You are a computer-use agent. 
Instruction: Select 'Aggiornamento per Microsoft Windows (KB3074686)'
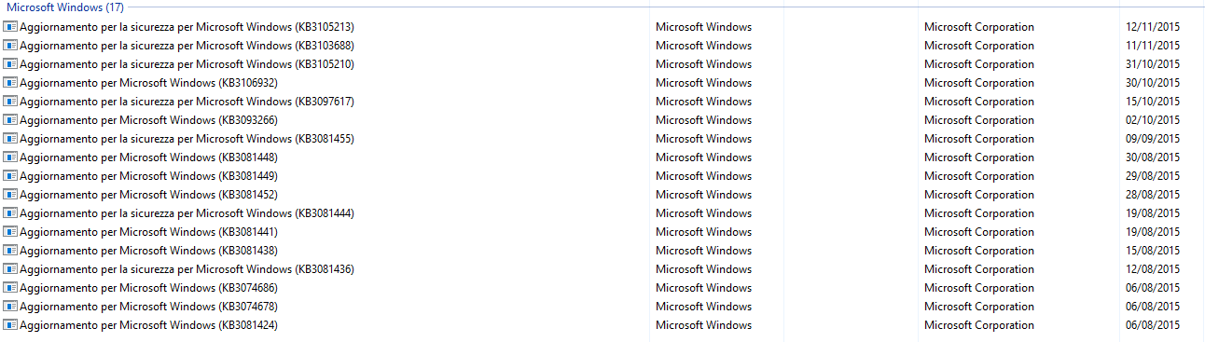click(x=148, y=288)
